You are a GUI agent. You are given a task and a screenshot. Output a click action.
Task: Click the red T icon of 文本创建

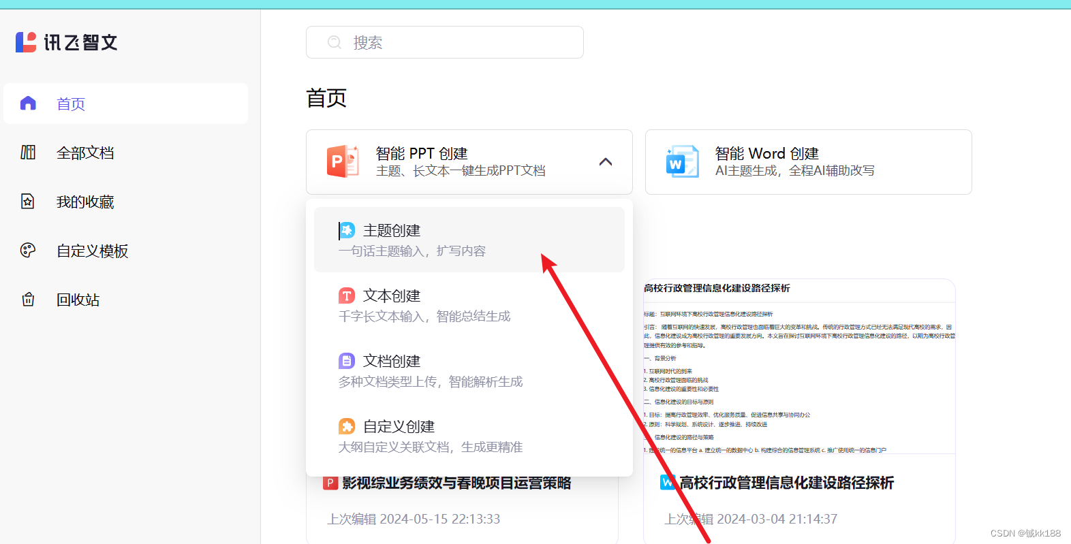(x=347, y=295)
